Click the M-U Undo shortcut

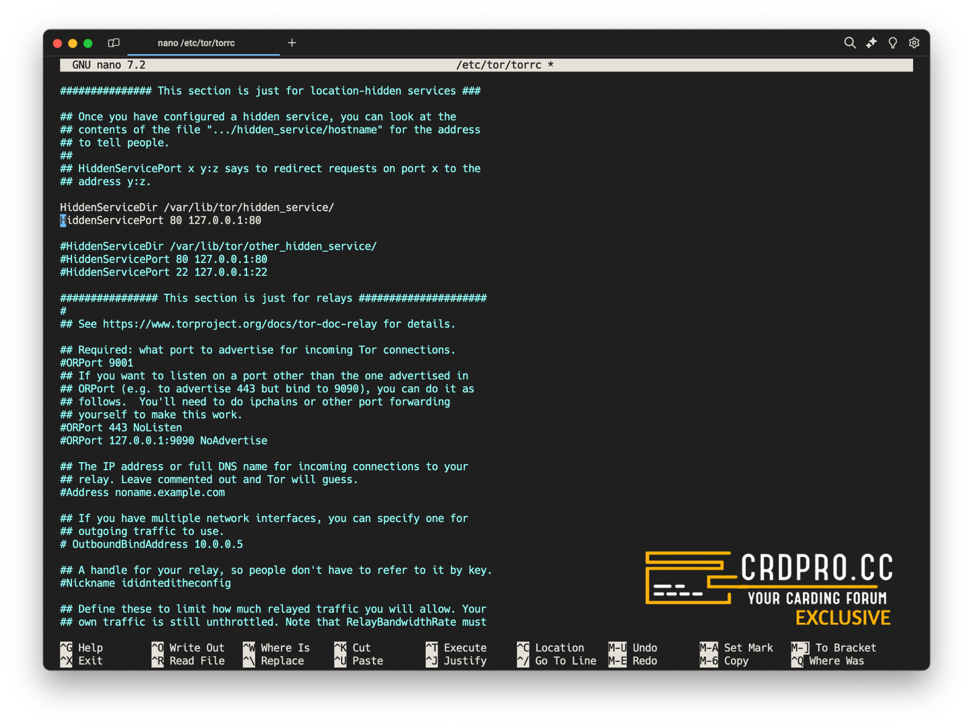pyautogui.click(x=633, y=648)
